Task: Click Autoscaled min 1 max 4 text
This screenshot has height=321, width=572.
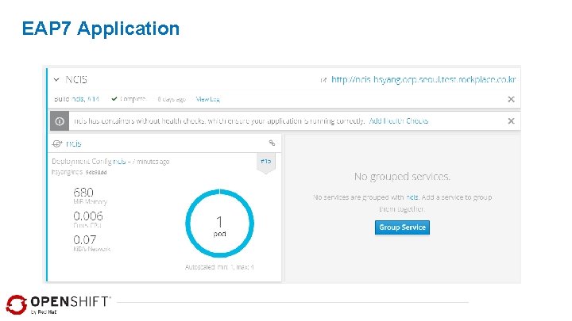Action: 219,267
